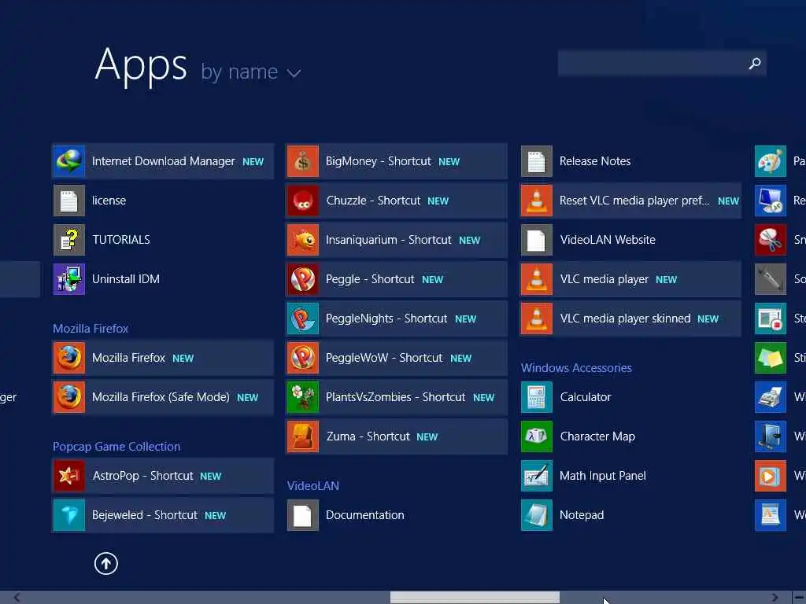Viewport: 806px width, 604px height.
Task: Click the search magnifier button
Action: 755,63
